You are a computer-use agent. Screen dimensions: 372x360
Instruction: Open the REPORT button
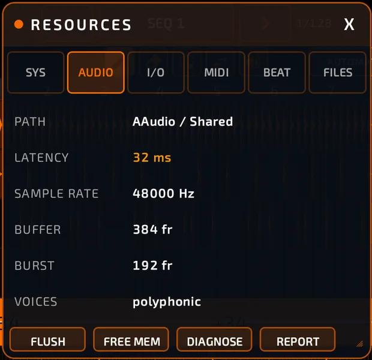coord(298,340)
